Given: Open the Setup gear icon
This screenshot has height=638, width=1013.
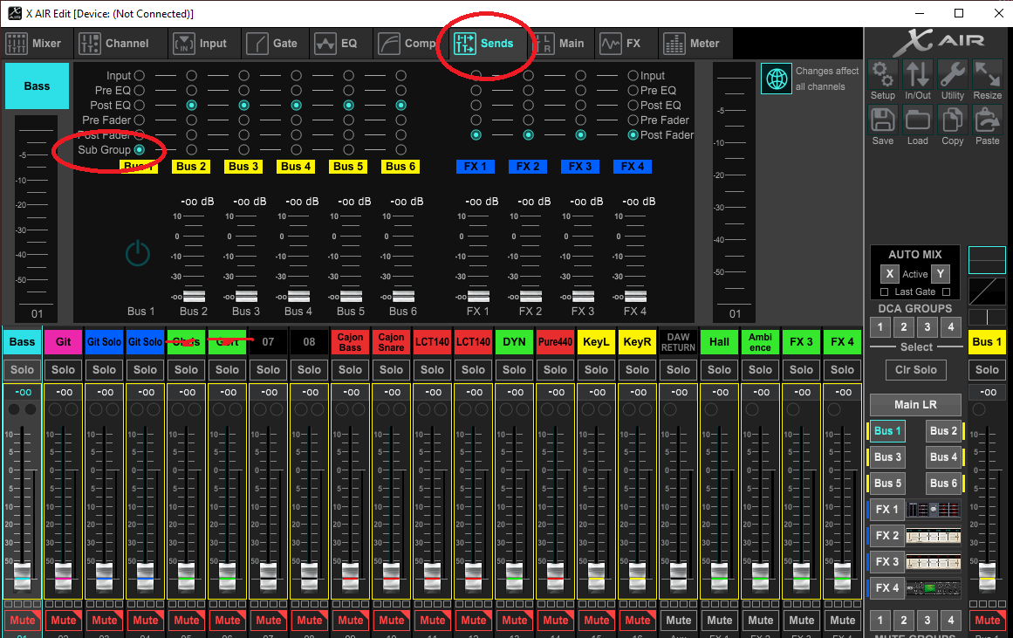Looking at the screenshot, I should click(x=882, y=74).
